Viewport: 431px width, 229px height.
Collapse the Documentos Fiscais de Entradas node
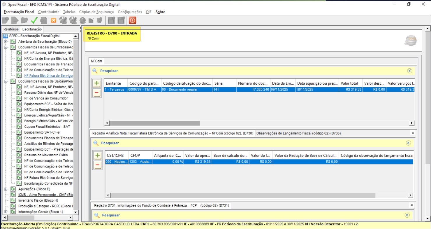coord(6,47)
